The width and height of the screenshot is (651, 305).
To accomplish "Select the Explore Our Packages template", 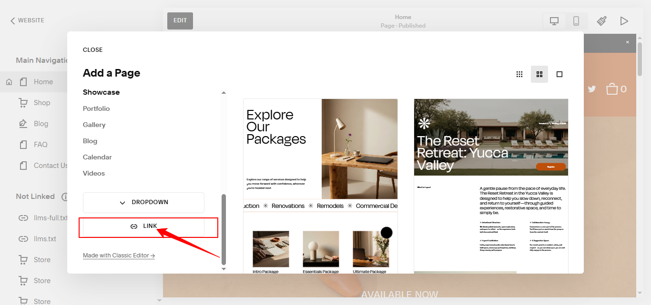I will point(320,186).
